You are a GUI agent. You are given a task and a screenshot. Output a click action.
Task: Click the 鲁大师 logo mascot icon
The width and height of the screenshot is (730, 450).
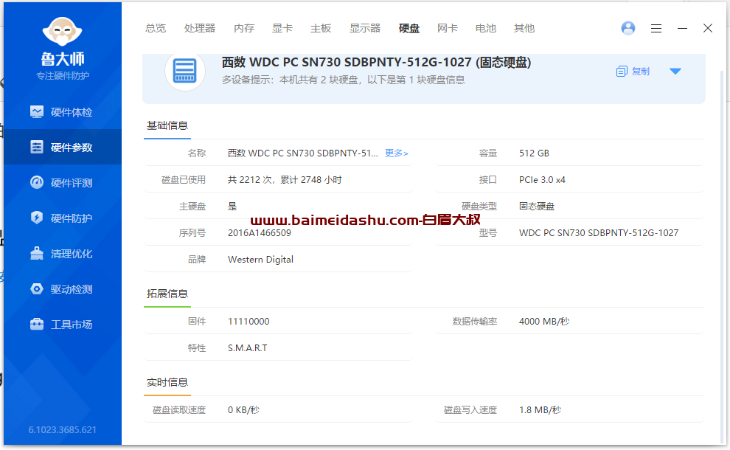pyautogui.click(x=63, y=32)
